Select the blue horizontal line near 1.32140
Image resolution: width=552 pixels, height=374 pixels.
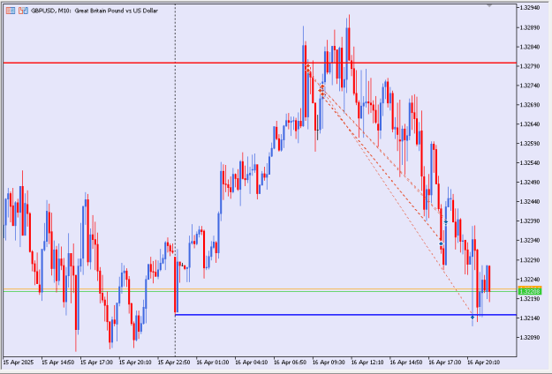point(345,315)
